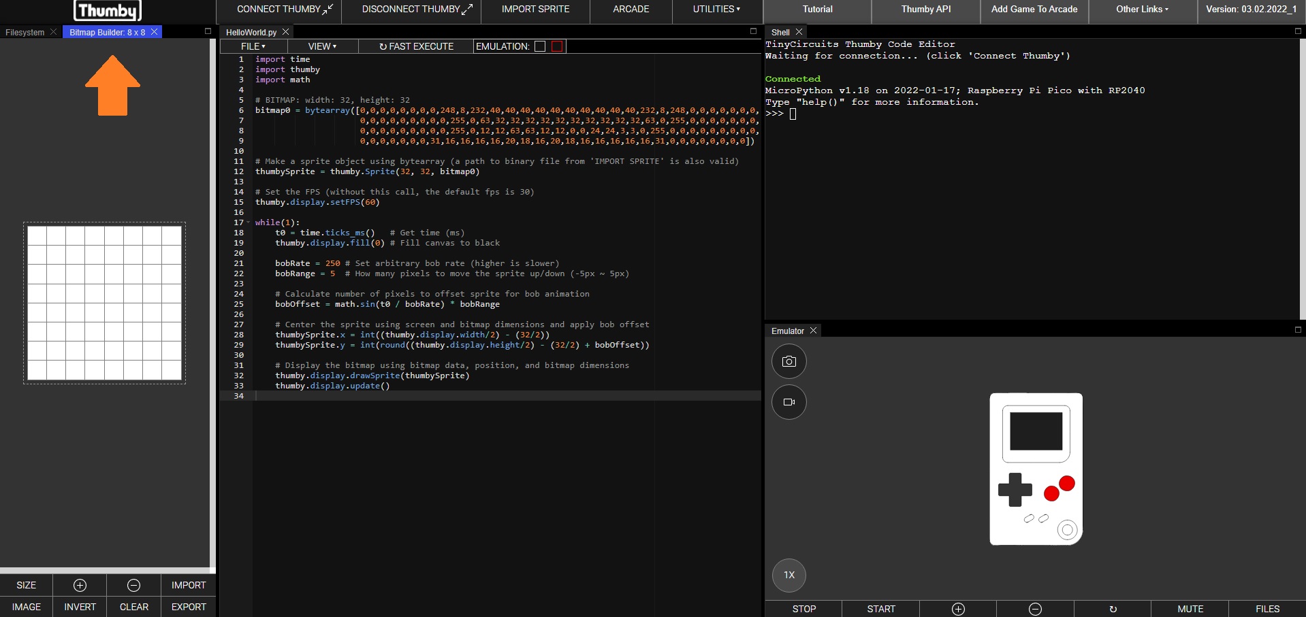Decrease bitmap size with minus icon
This screenshot has height=617, width=1306.
(133, 585)
